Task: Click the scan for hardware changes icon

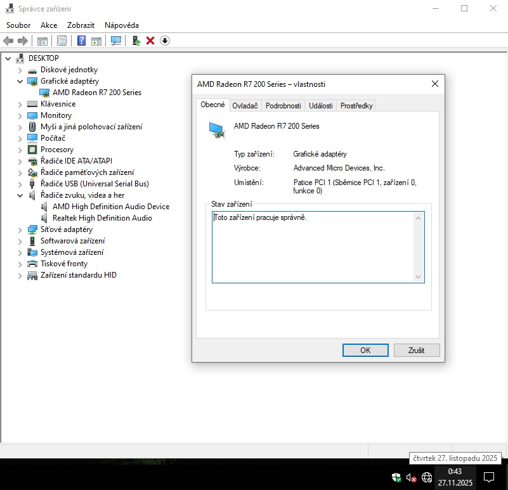Action: (116, 41)
